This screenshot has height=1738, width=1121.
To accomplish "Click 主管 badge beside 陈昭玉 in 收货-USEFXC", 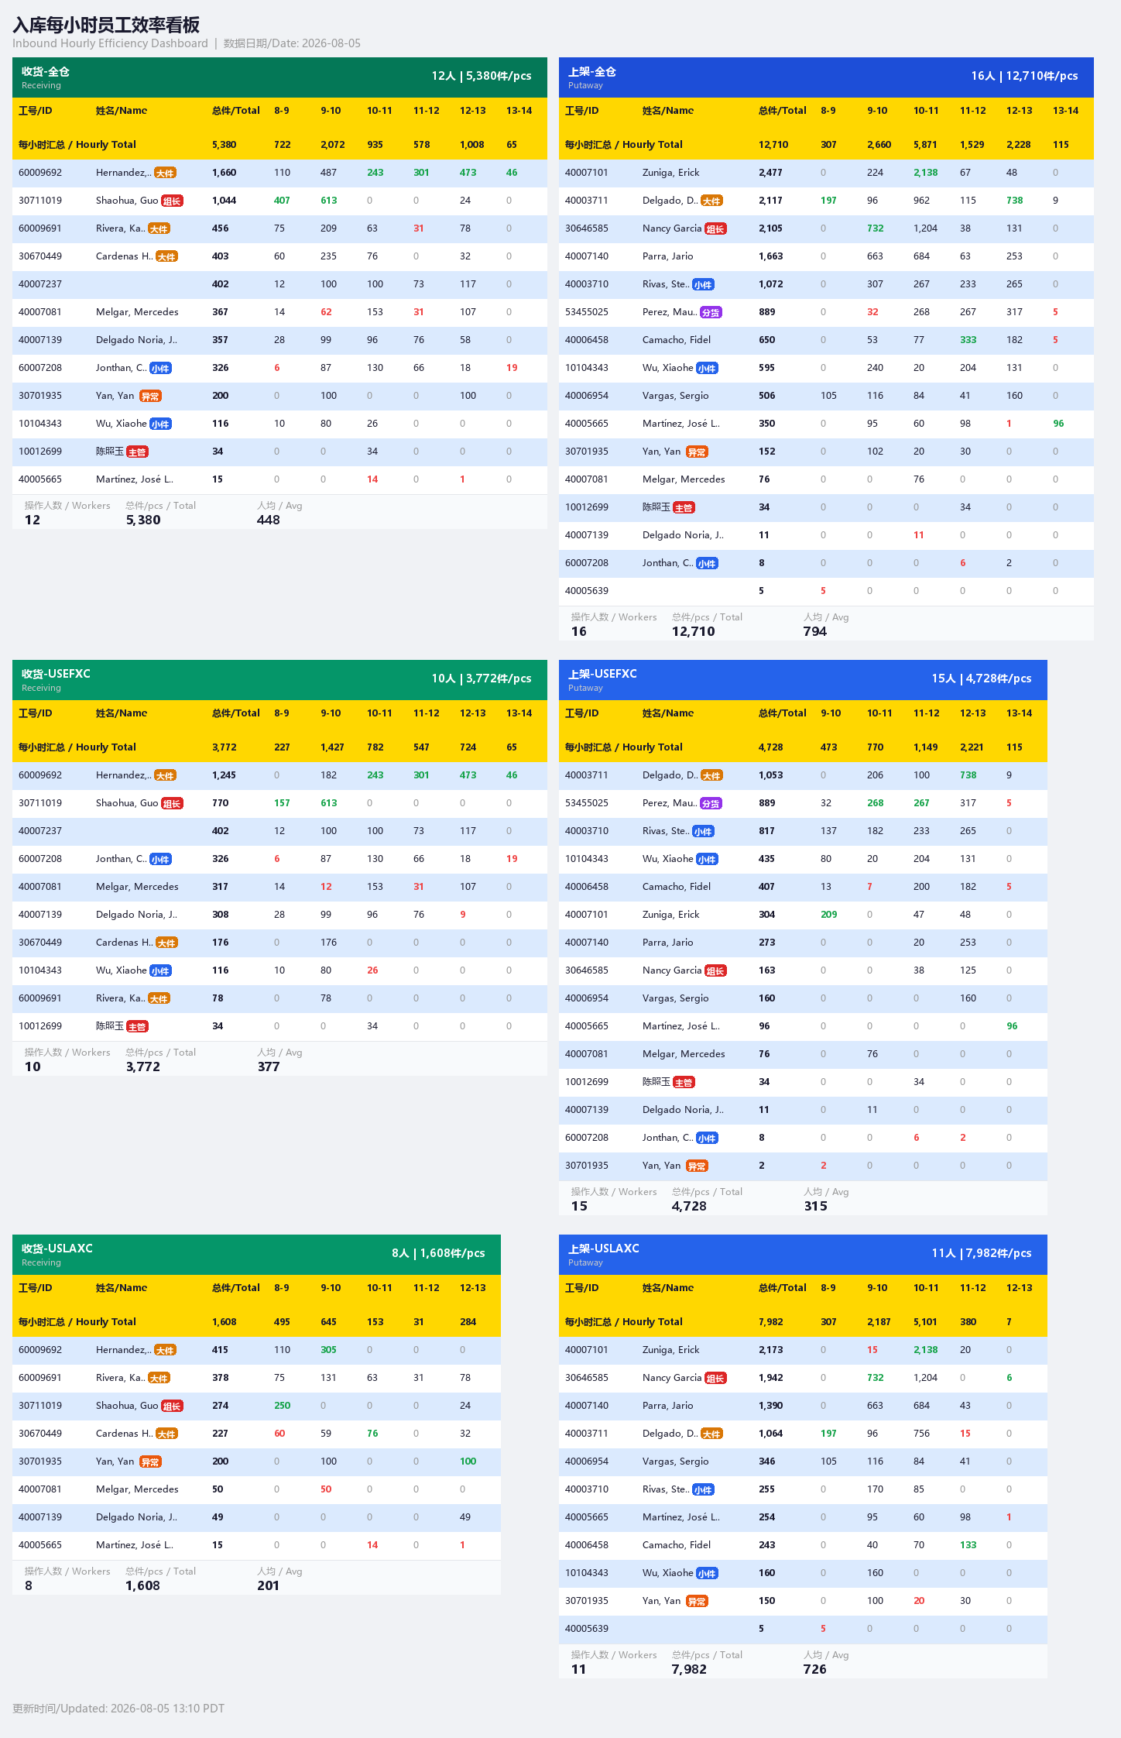I will tap(137, 1026).
